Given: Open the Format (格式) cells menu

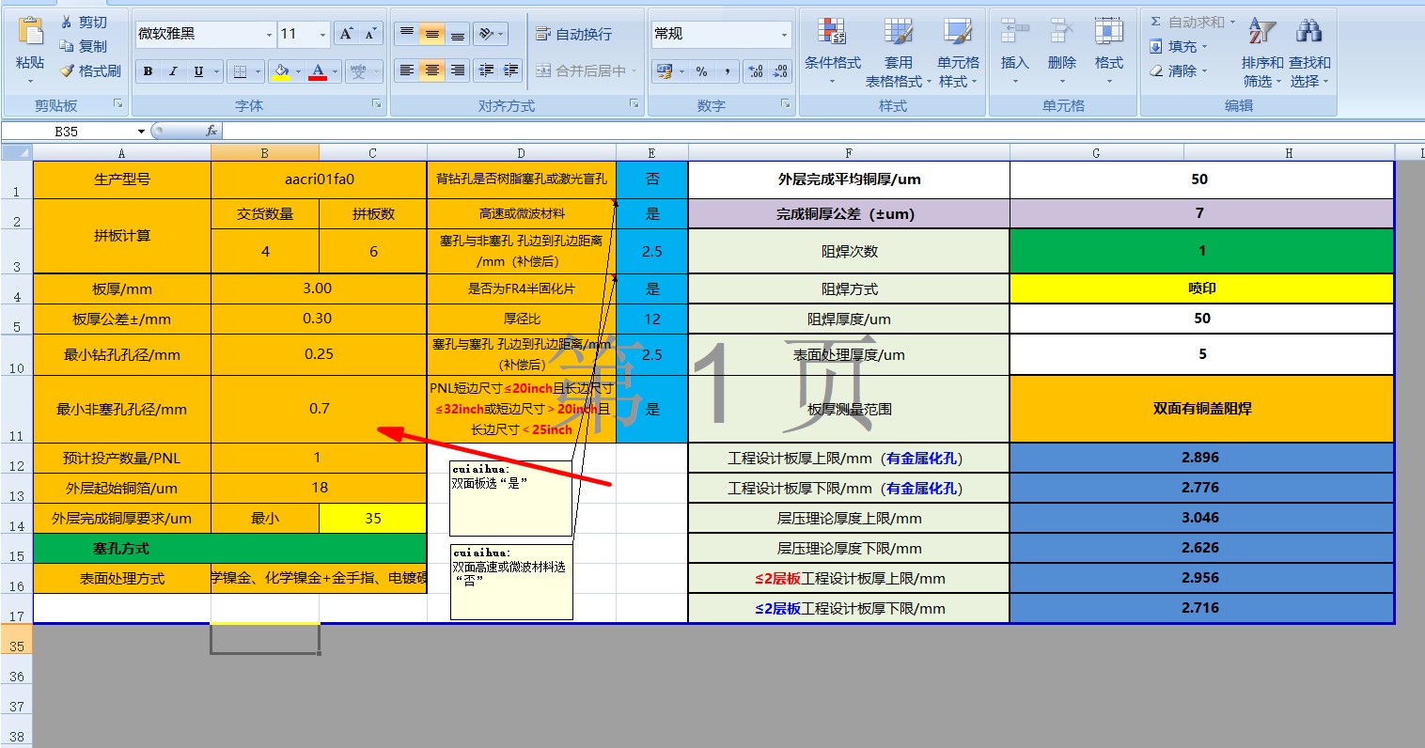Looking at the screenshot, I should click(x=1109, y=52).
